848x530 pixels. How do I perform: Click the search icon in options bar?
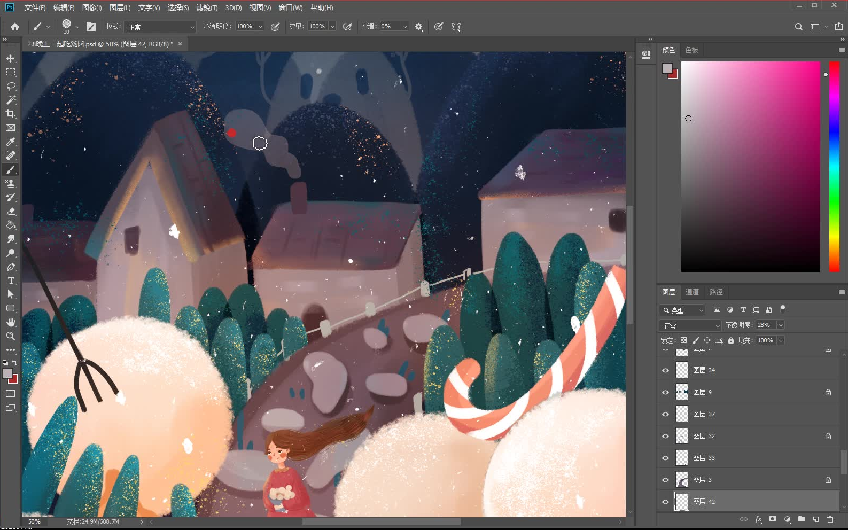798,27
